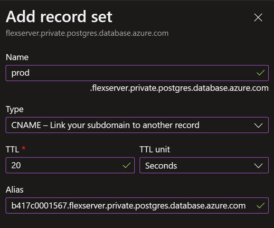Screen dimensions: 274x228
Task: Click the Alias label
Action: (15, 190)
